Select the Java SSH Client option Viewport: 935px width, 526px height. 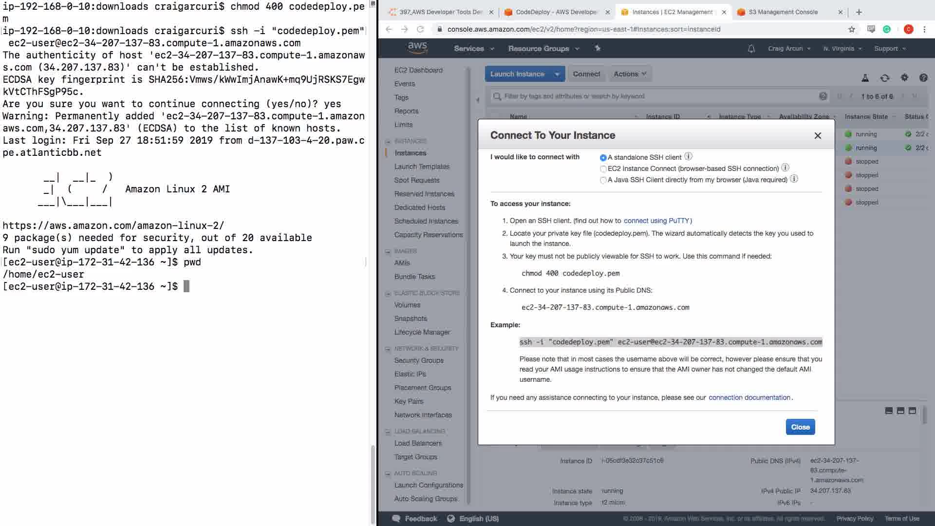click(x=603, y=180)
